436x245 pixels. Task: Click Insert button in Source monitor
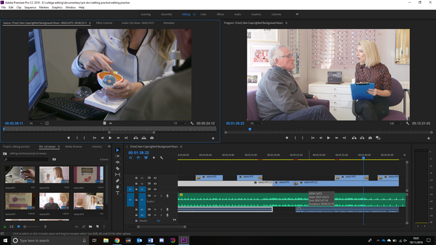(x=136, y=138)
